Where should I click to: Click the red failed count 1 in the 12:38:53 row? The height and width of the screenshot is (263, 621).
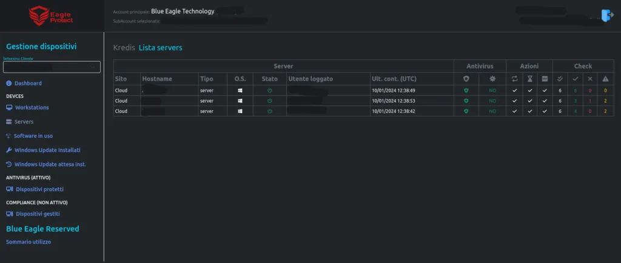point(590,101)
